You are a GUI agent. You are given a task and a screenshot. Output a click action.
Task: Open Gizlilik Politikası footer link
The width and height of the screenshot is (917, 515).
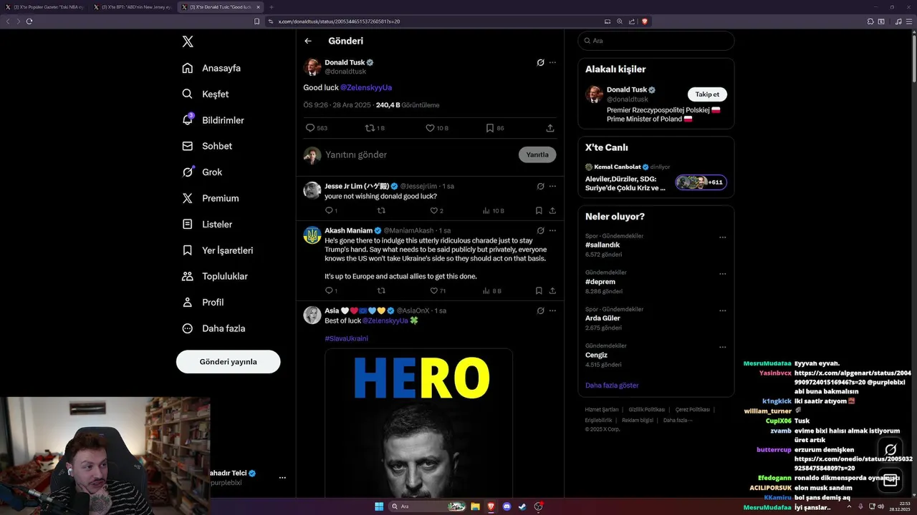point(646,409)
